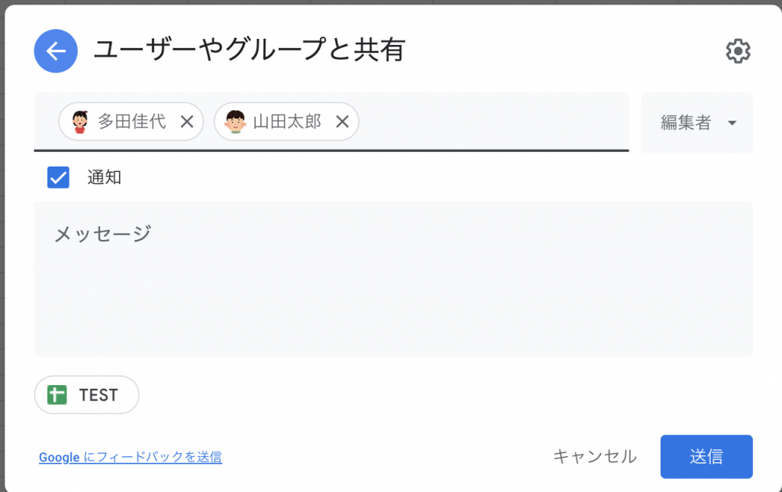Uncheck the 通知 checkbox
Screen dimensions: 782x492
pyautogui.click(x=59, y=177)
